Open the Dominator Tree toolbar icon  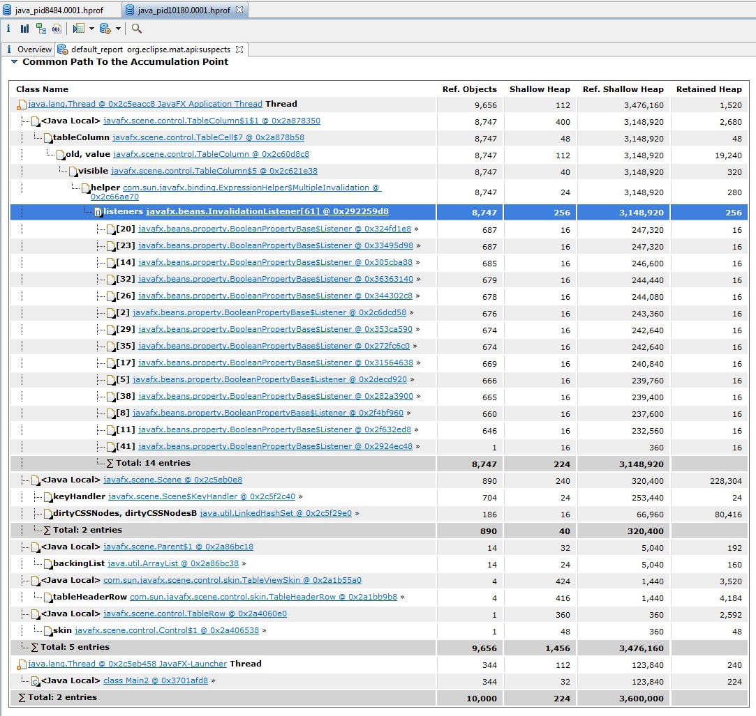pos(41,29)
